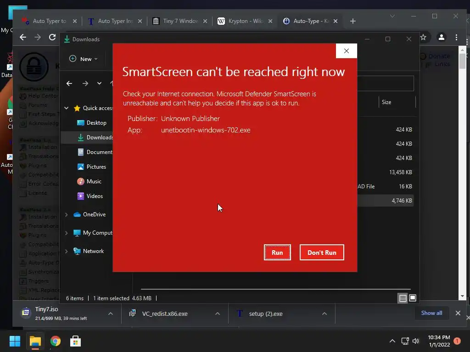
Task: Close Chrome downloads bar
Action: [x=458, y=313]
